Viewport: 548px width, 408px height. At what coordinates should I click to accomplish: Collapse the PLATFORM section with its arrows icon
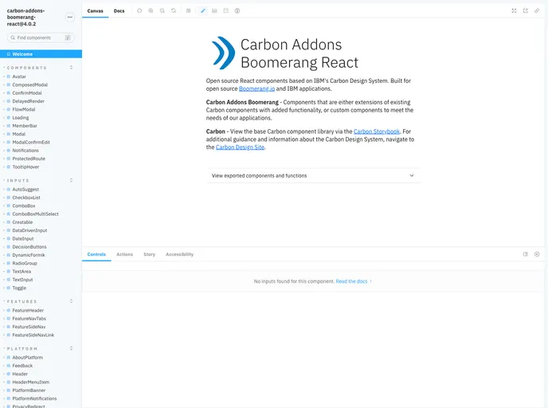pos(72,348)
